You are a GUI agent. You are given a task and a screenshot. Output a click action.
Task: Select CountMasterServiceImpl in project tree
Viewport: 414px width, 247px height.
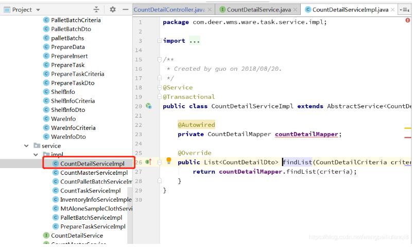(94, 173)
